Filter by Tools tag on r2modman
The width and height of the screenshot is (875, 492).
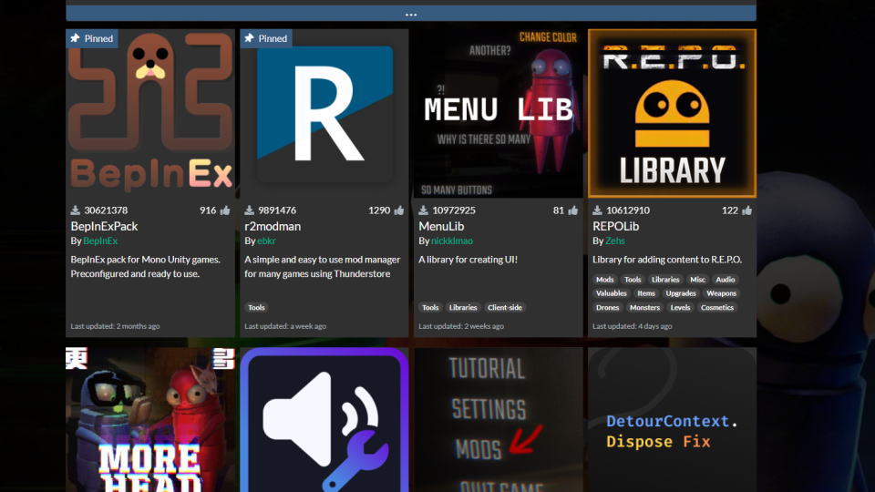pos(256,307)
